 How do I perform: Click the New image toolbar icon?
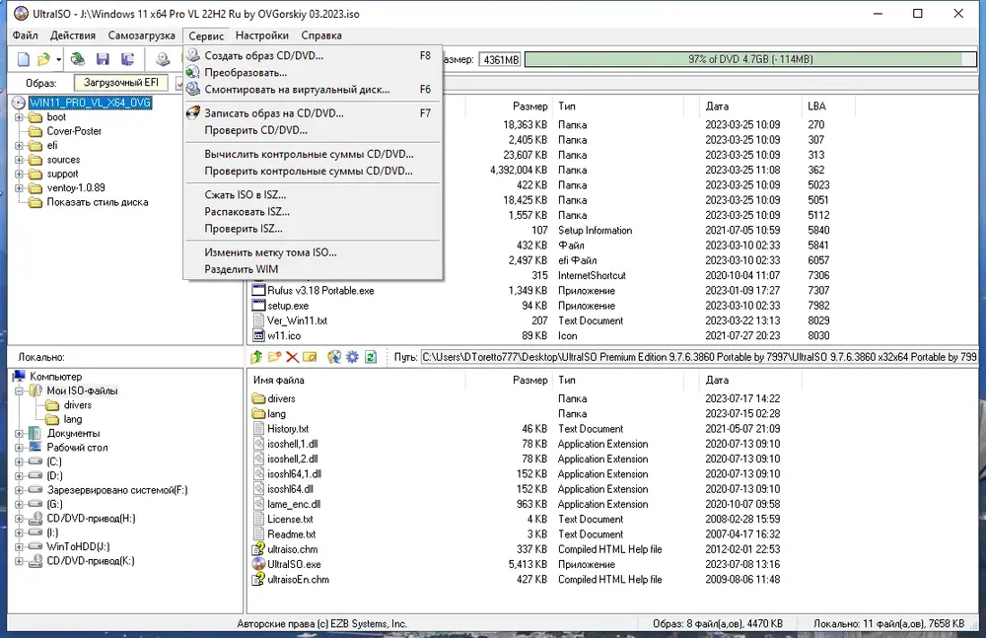coord(24,59)
